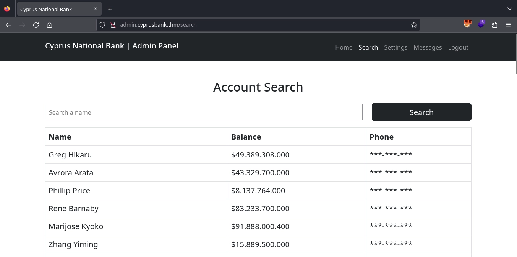
Task: Open the Firefox hamburger menu
Action: [x=508, y=25]
